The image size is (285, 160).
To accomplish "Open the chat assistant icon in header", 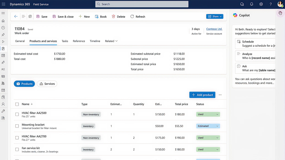I will (x=242, y=4).
